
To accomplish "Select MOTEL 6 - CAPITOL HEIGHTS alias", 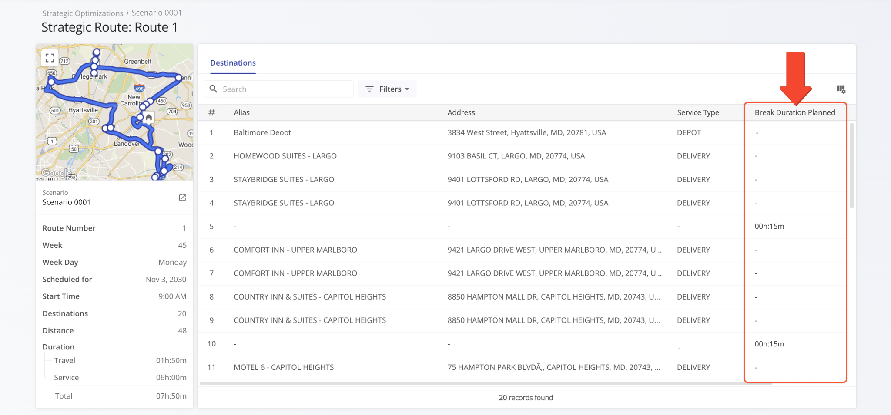I will click(x=284, y=367).
